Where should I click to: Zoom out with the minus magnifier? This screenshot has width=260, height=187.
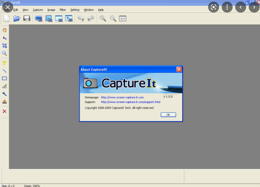[113, 18]
